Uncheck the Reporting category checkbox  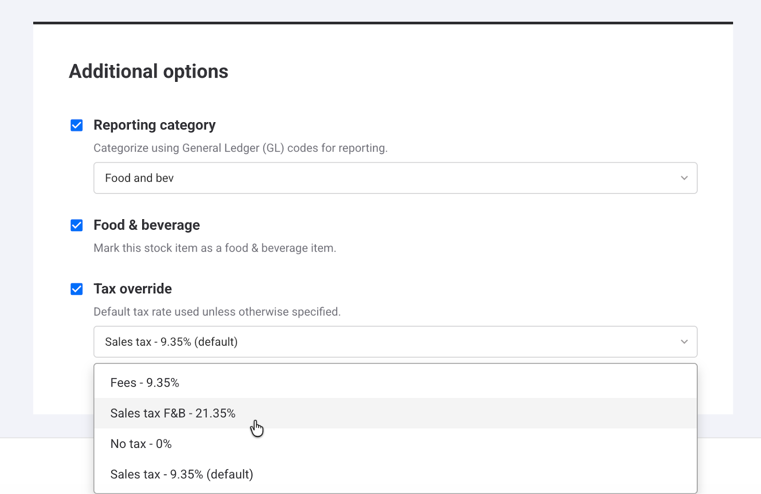pos(77,126)
